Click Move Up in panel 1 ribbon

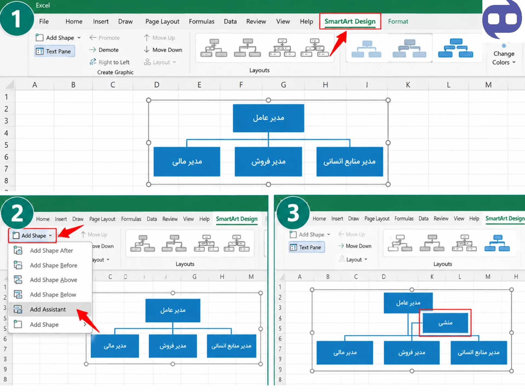(x=159, y=38)
